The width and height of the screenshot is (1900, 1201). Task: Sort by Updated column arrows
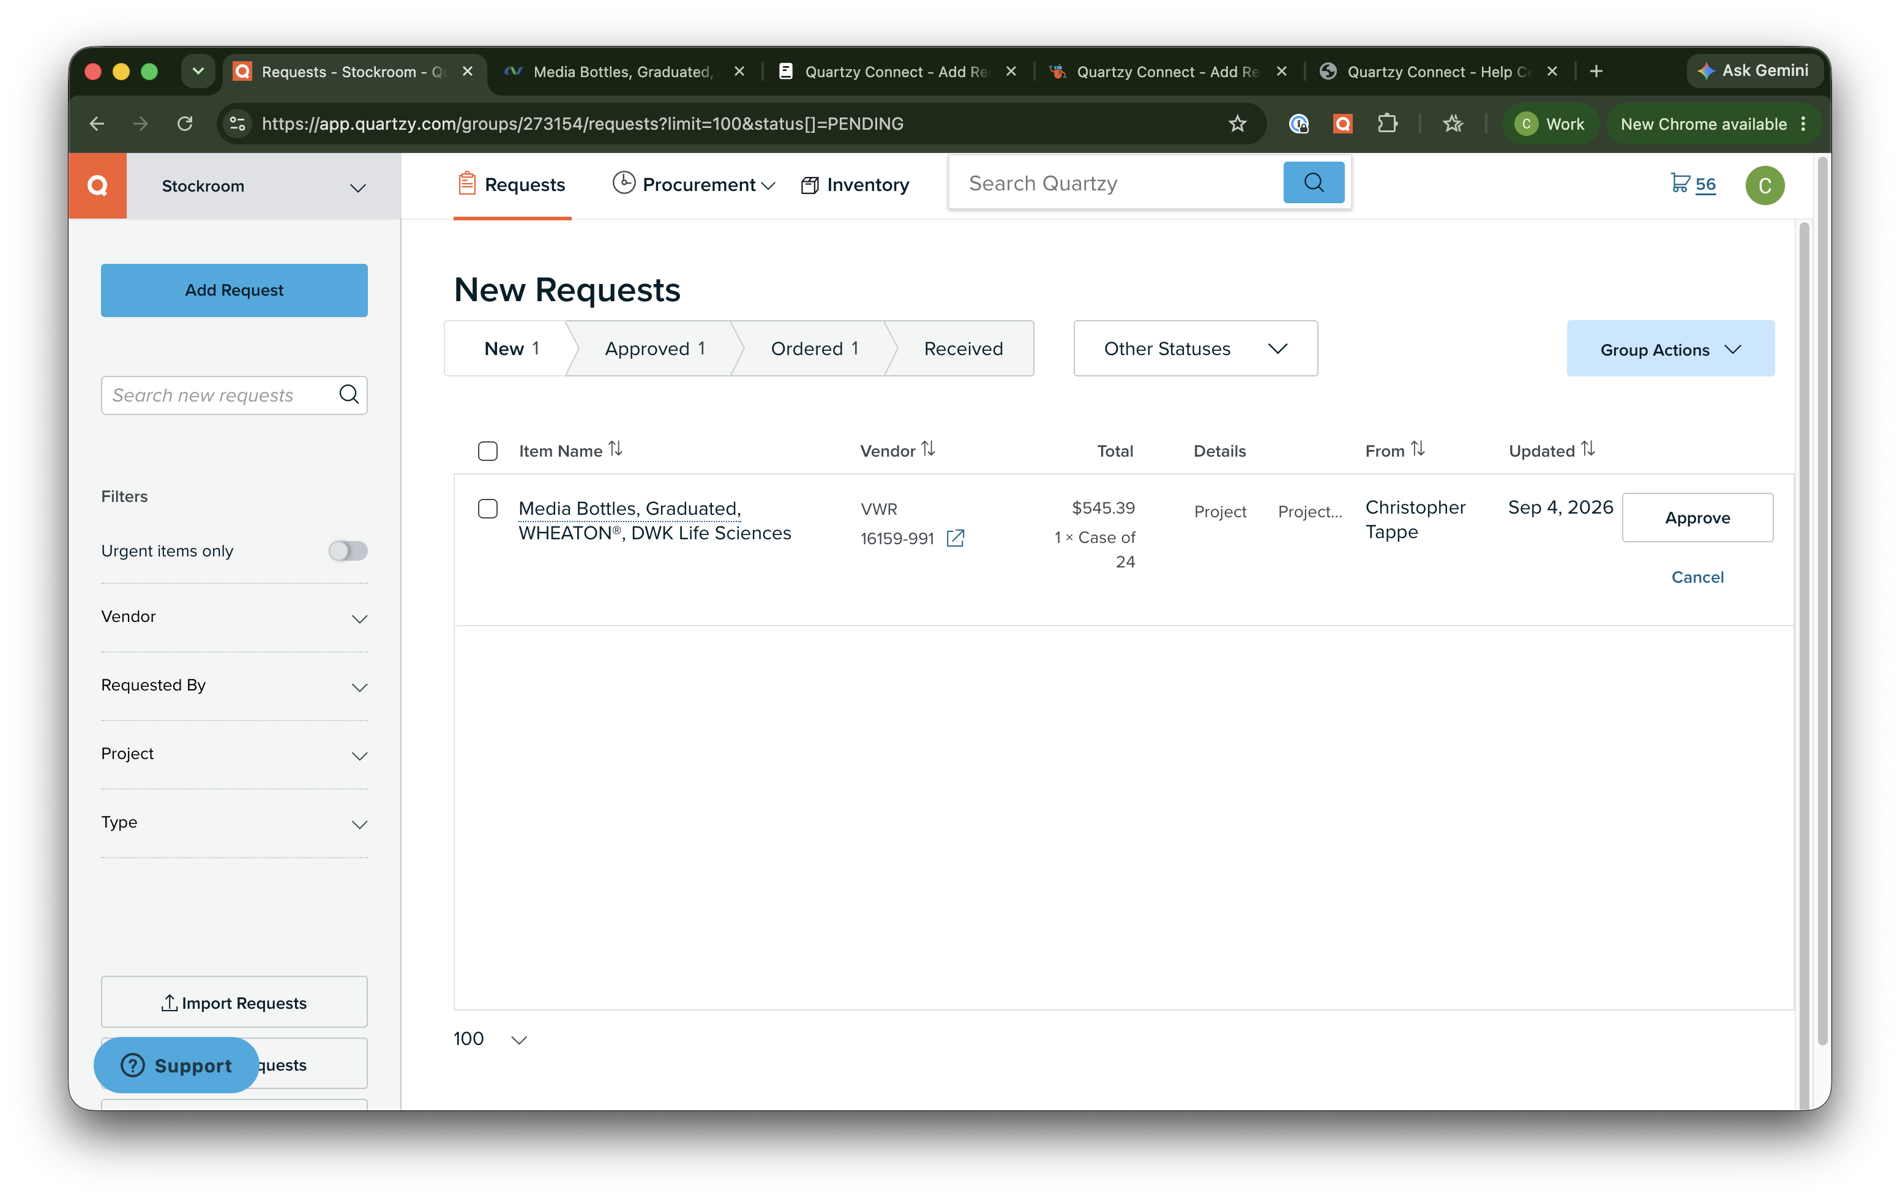[1588, 449]
